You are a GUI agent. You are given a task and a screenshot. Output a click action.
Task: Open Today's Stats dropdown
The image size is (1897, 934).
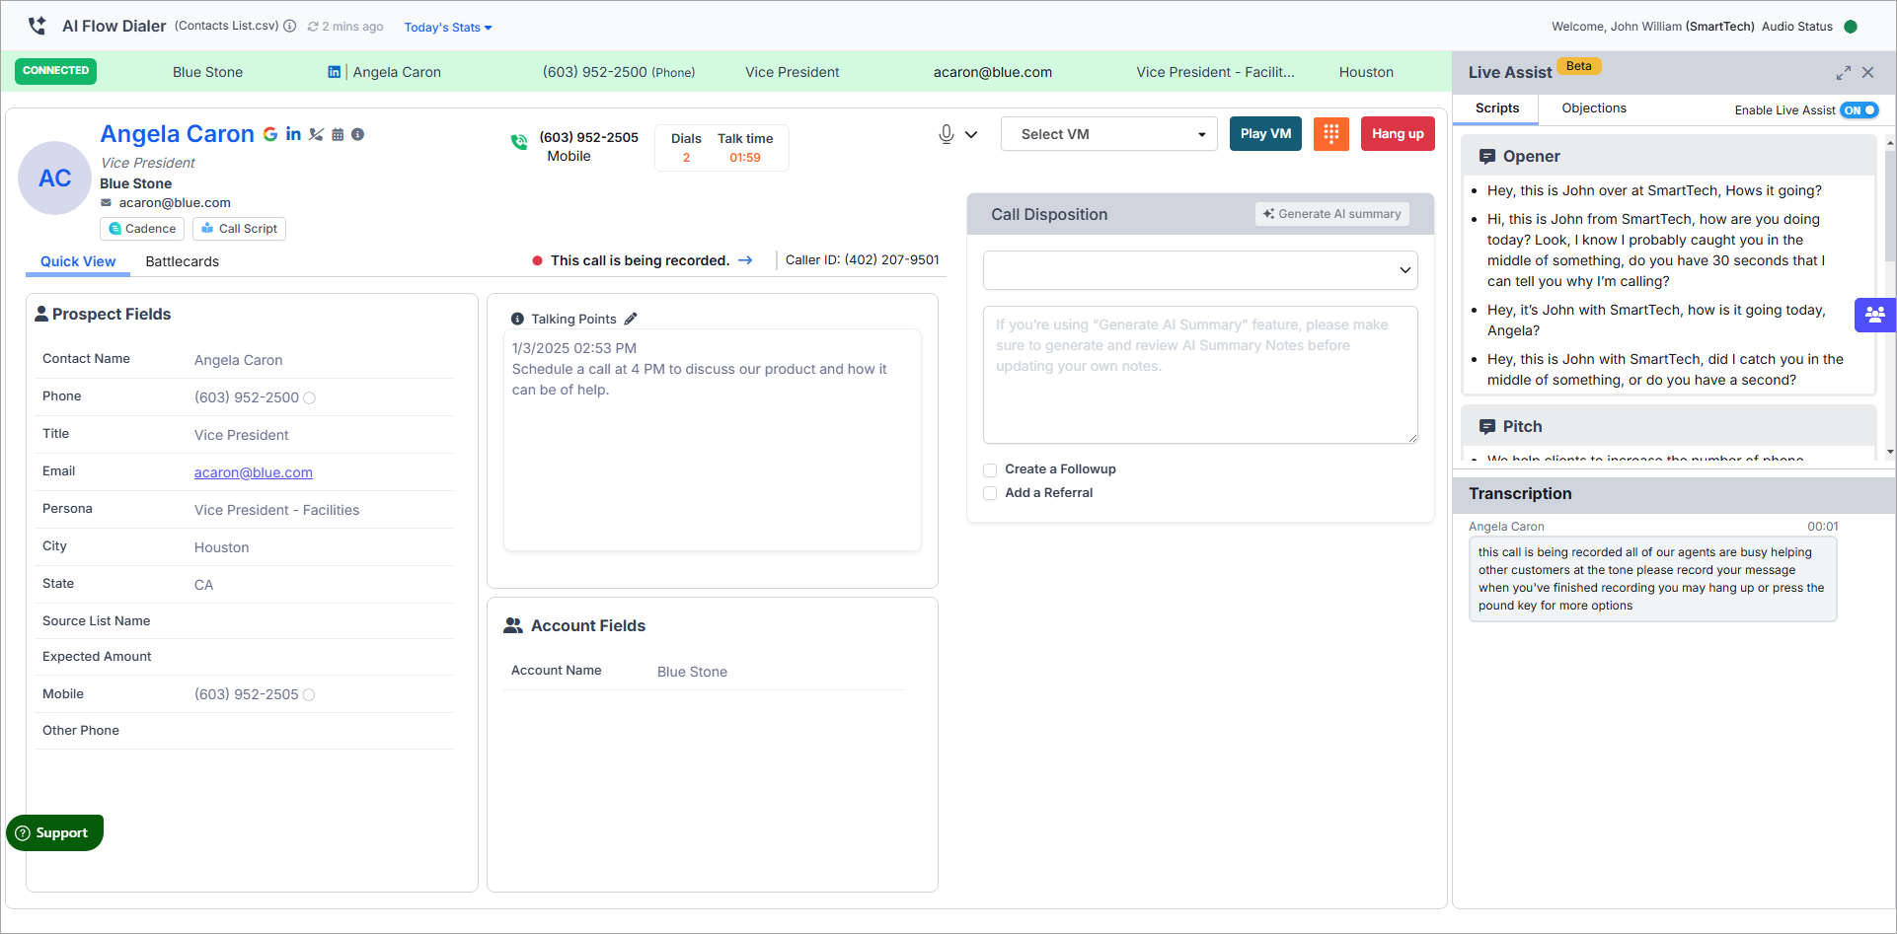point(448,28)
